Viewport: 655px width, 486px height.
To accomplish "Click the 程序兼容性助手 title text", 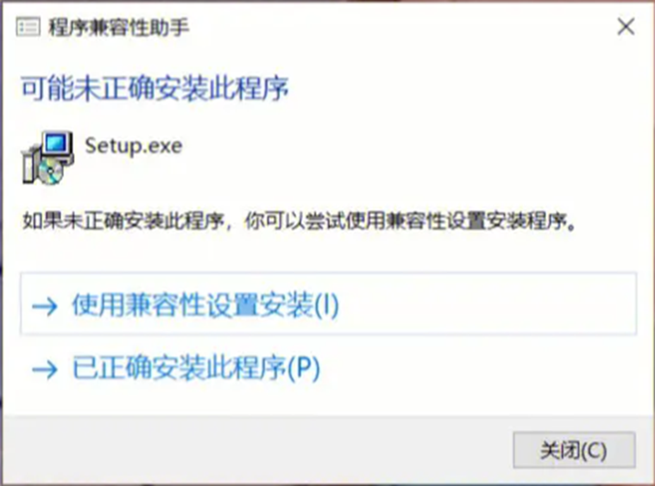I will 118,28.
